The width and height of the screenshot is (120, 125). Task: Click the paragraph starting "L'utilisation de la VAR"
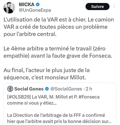(59, 27)
